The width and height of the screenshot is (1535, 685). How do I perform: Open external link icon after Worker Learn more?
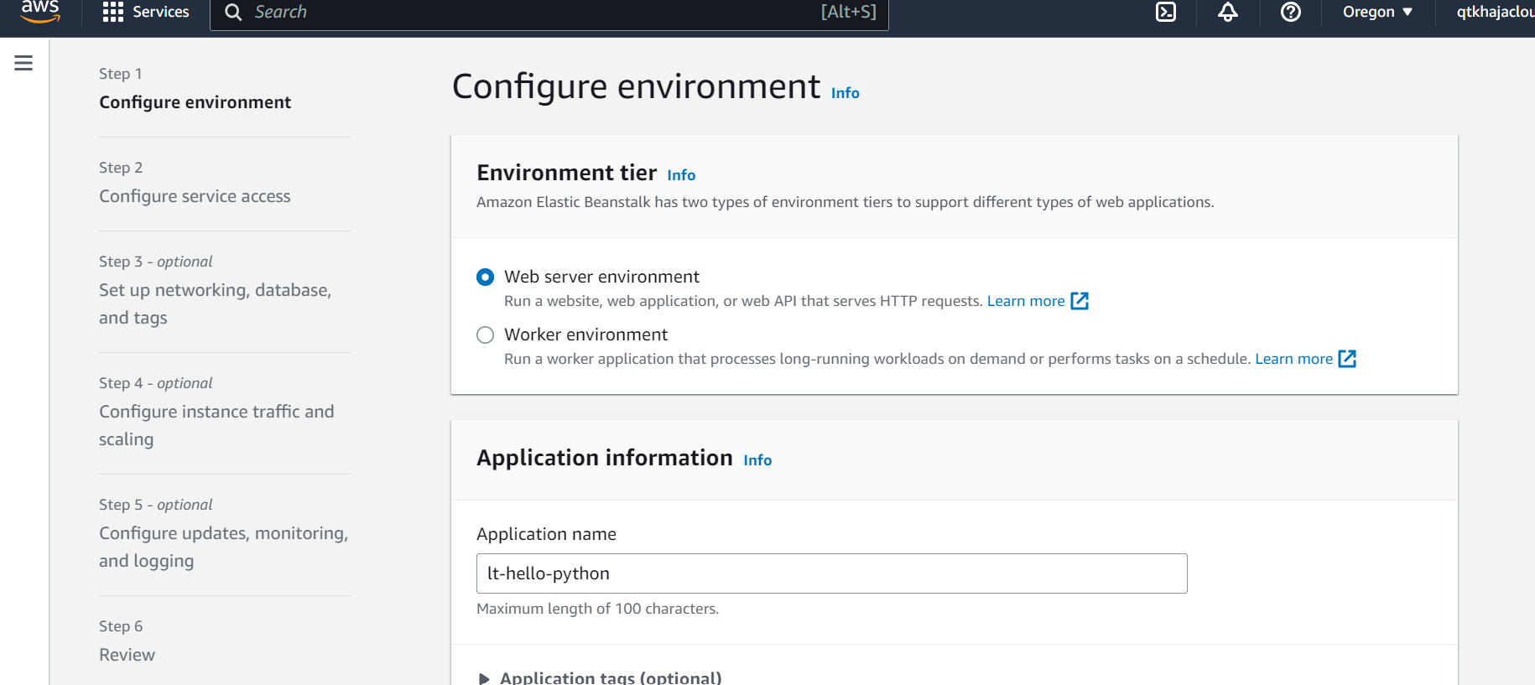click(x=1347, y=359)
